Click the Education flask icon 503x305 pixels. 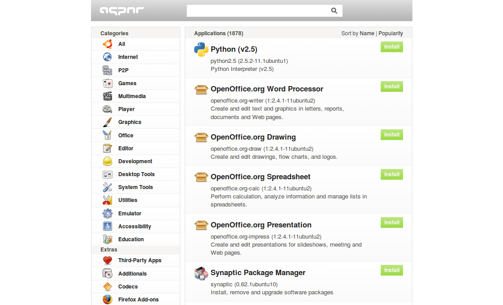click(108, 239)
